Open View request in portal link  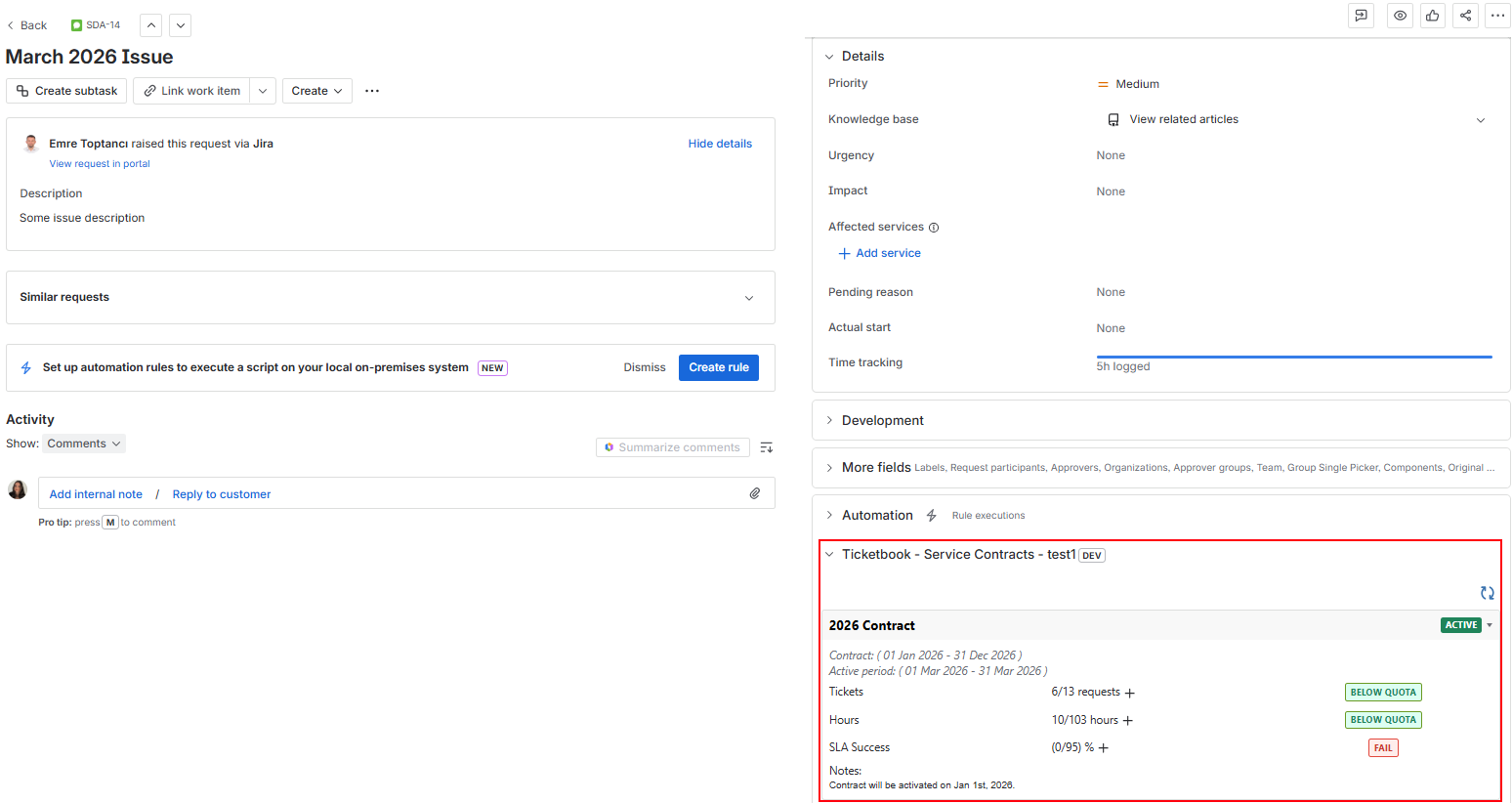tap(99, 163)
